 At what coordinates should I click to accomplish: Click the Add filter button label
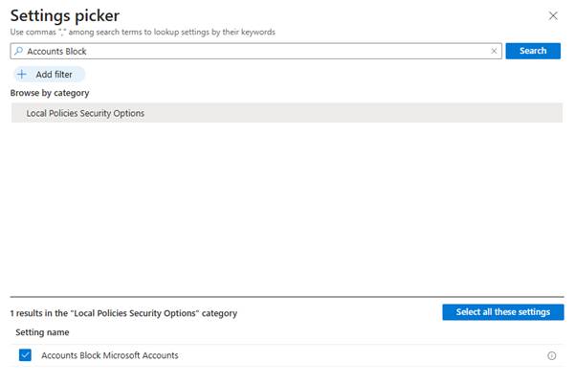(56, 74)
